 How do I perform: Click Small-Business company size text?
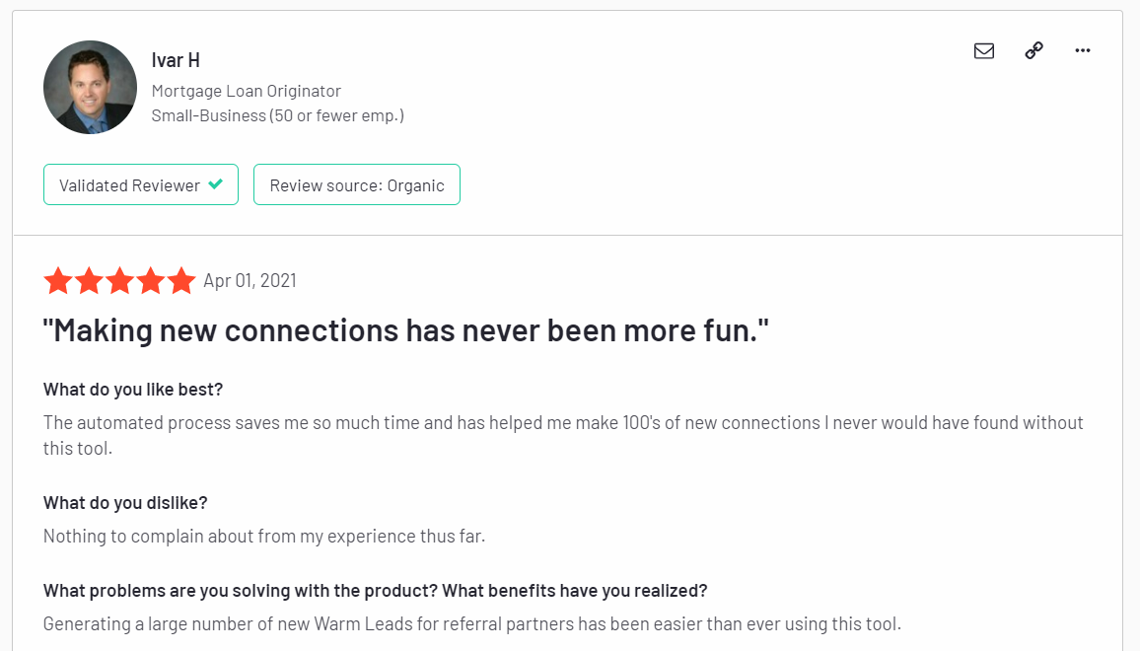[278, 115]
